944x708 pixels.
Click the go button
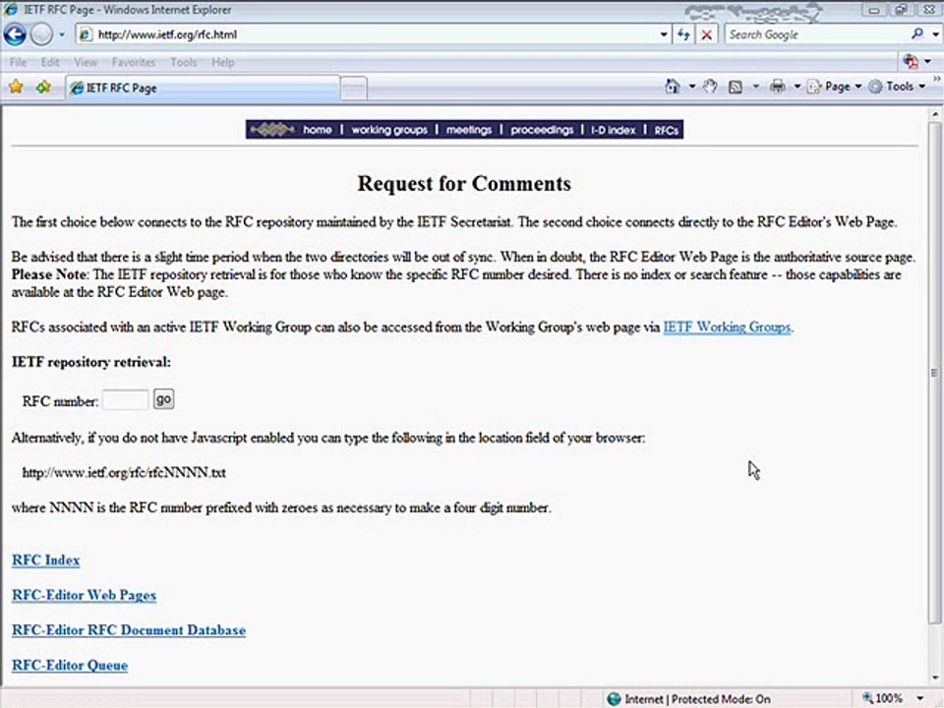(164, 399)
